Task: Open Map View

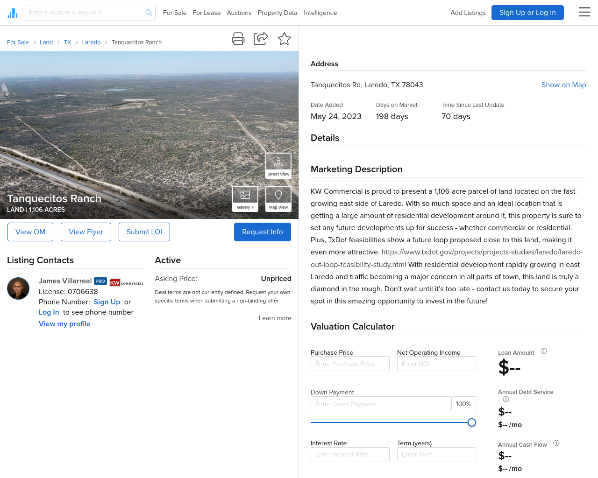Action: 278,199
